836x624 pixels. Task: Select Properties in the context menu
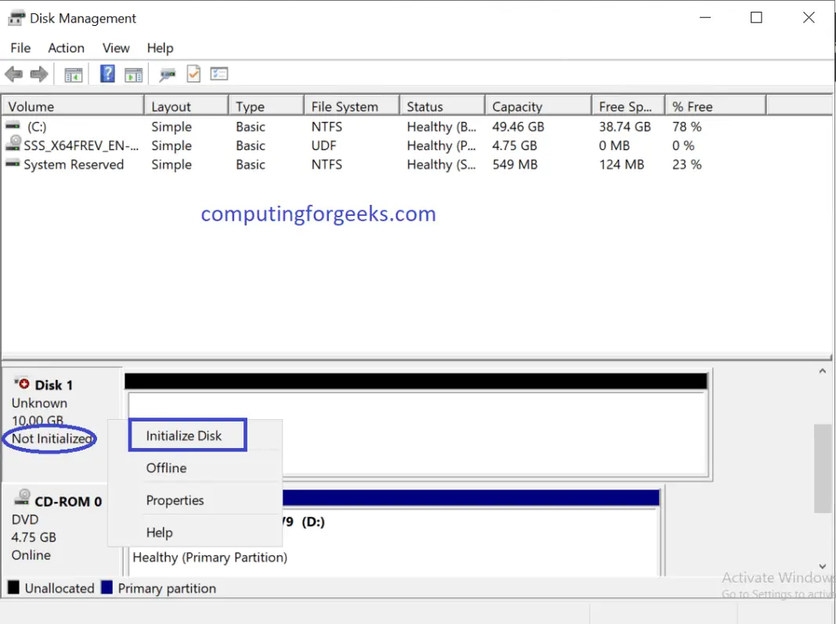[175, 500]
